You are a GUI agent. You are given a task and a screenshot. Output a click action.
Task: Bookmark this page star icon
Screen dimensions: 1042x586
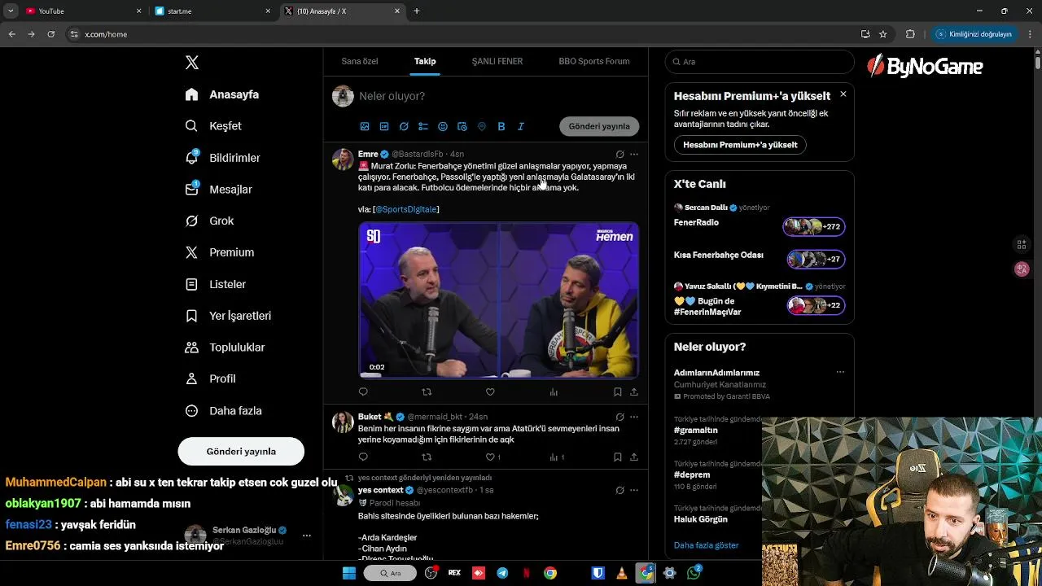pos(883,34)
